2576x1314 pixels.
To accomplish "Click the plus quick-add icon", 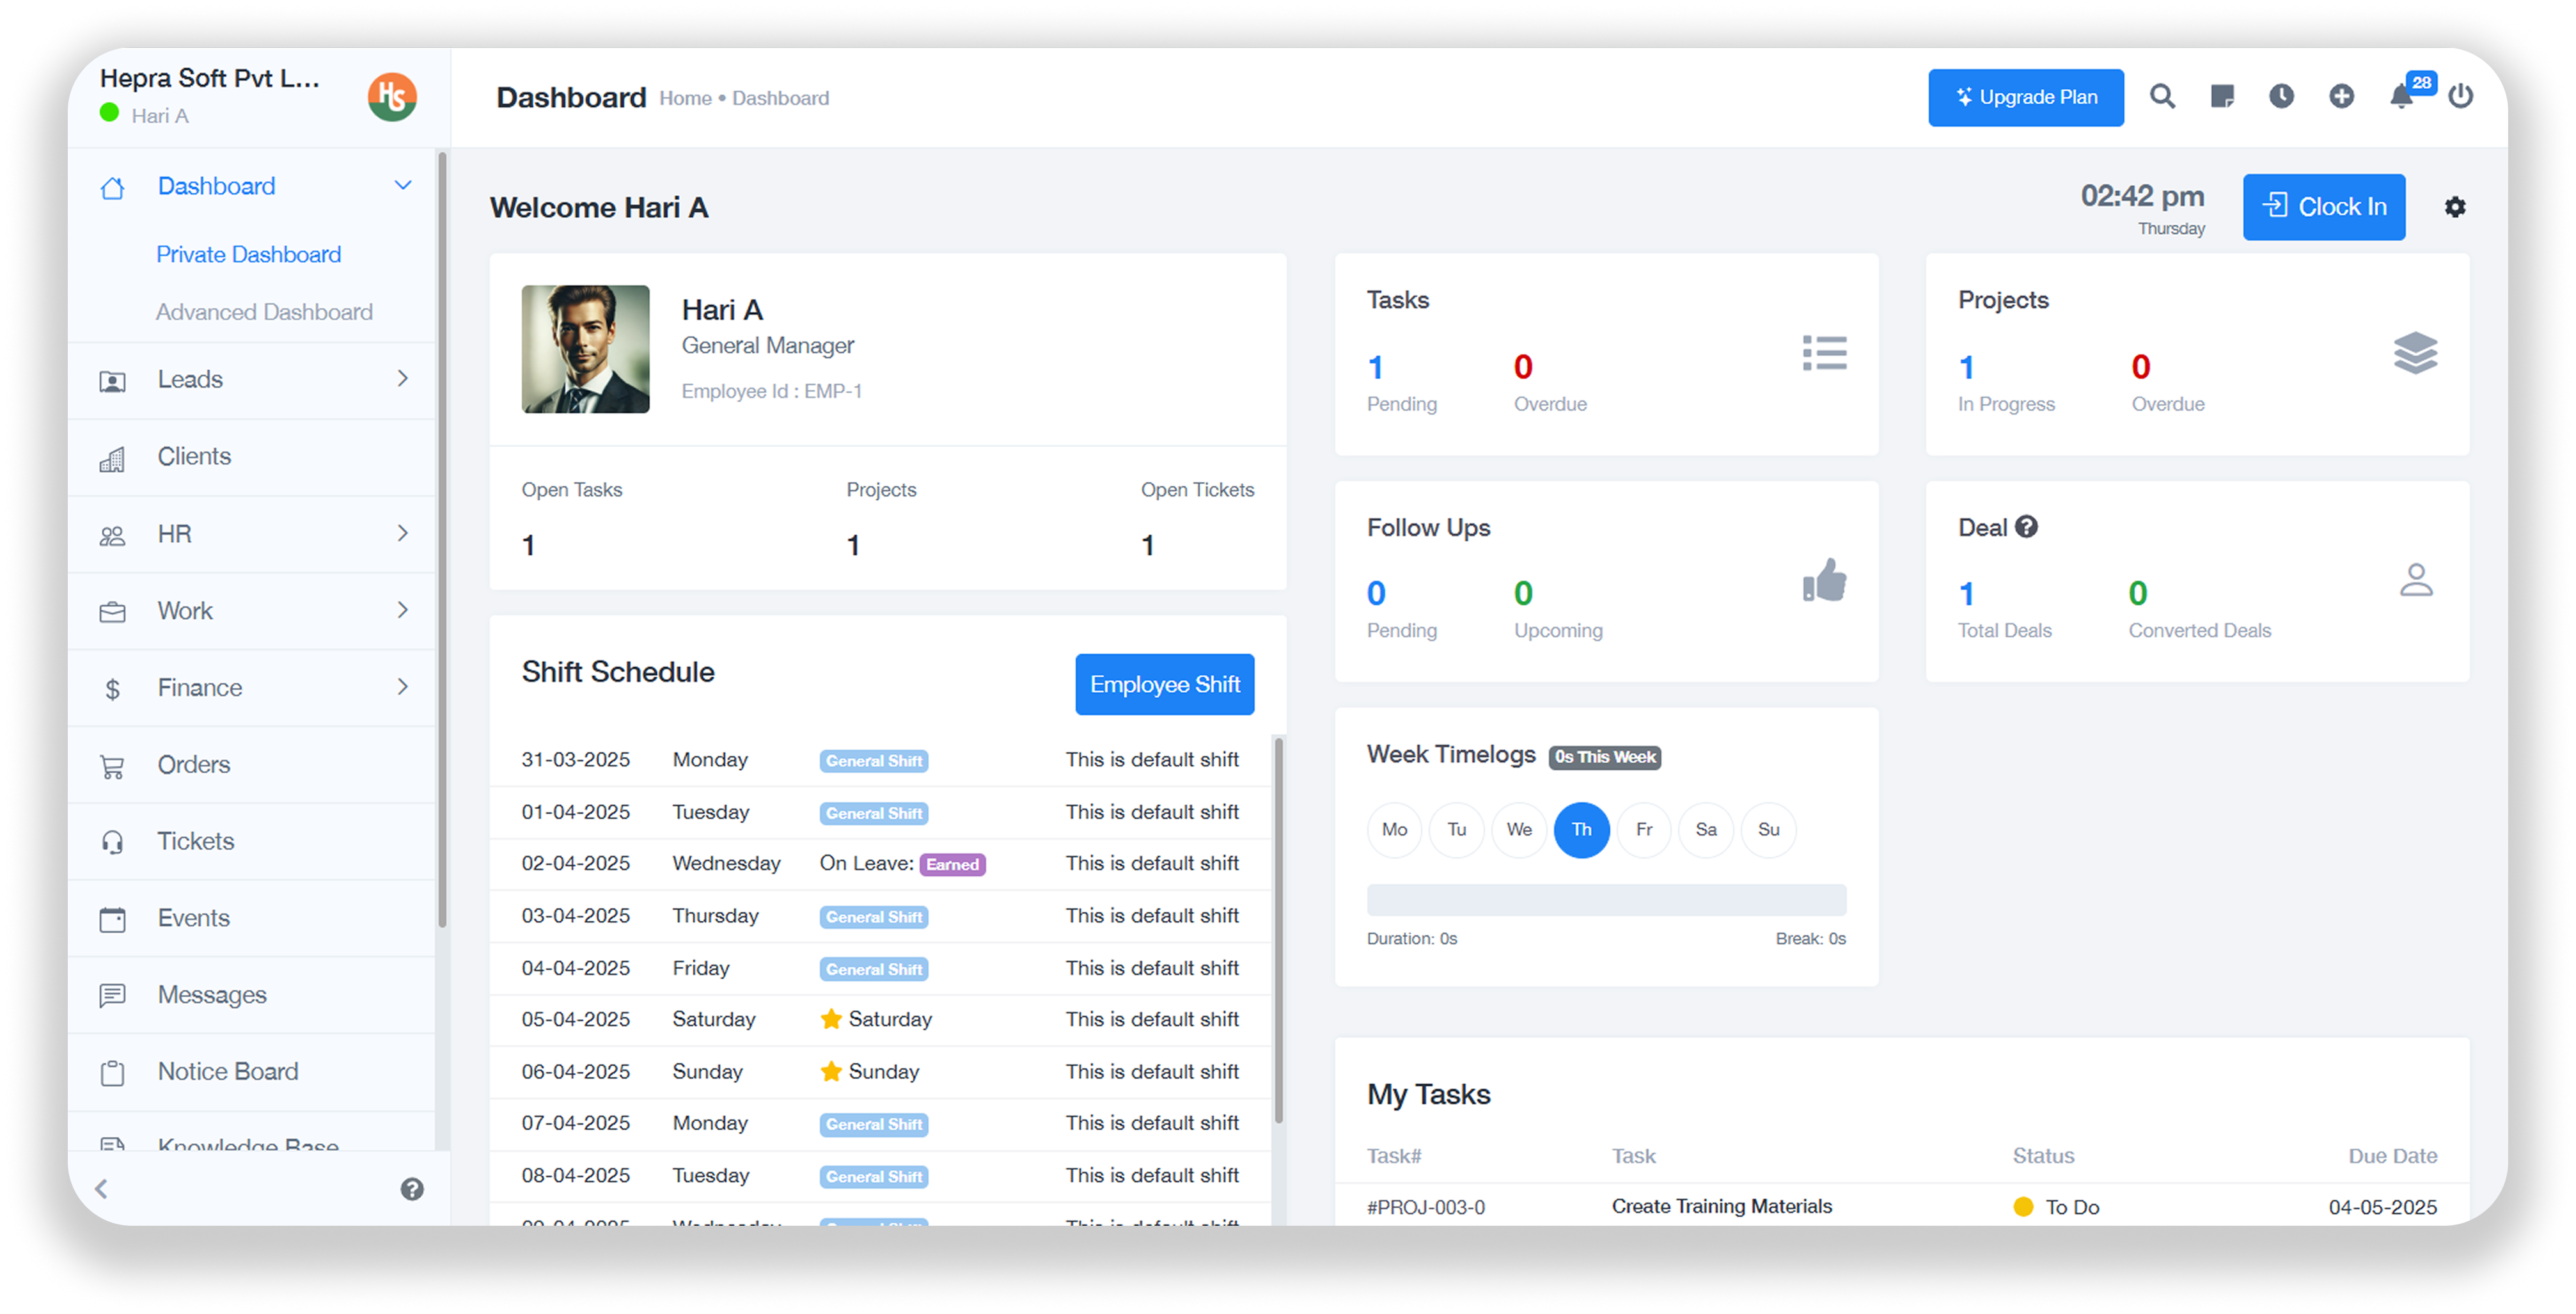I will pos(2341,97).
